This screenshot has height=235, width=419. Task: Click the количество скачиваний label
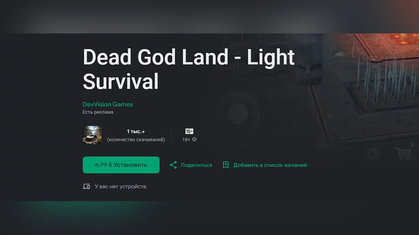(x=136, y=139)
